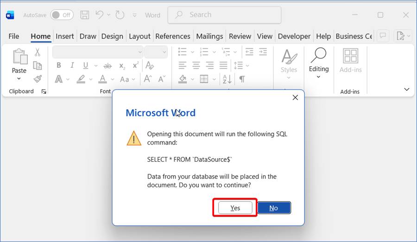Click the Add-ins button
The height and width of the screenshot is (242, 417).
[351, 61]
